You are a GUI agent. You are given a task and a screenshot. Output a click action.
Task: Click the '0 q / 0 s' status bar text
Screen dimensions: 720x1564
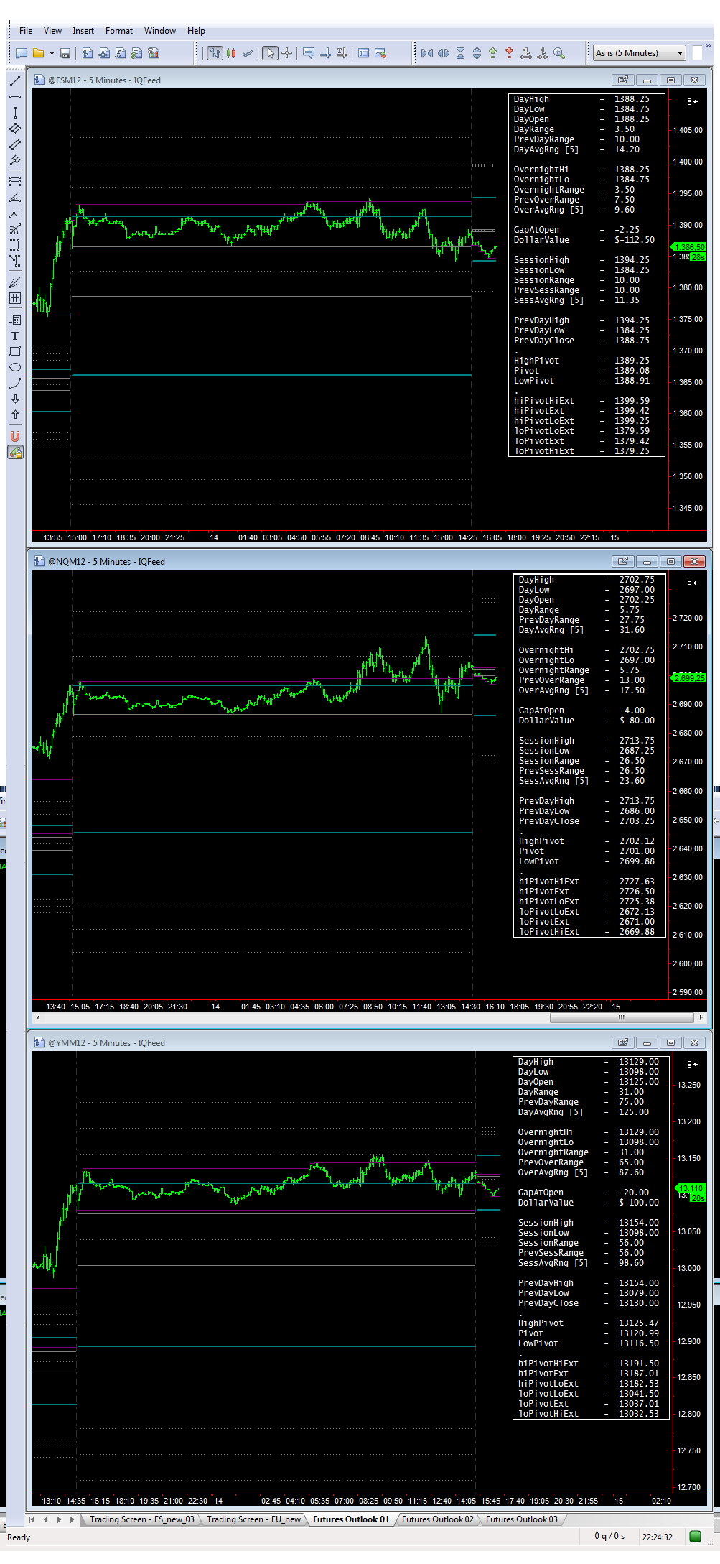(x=609, y=1536)
